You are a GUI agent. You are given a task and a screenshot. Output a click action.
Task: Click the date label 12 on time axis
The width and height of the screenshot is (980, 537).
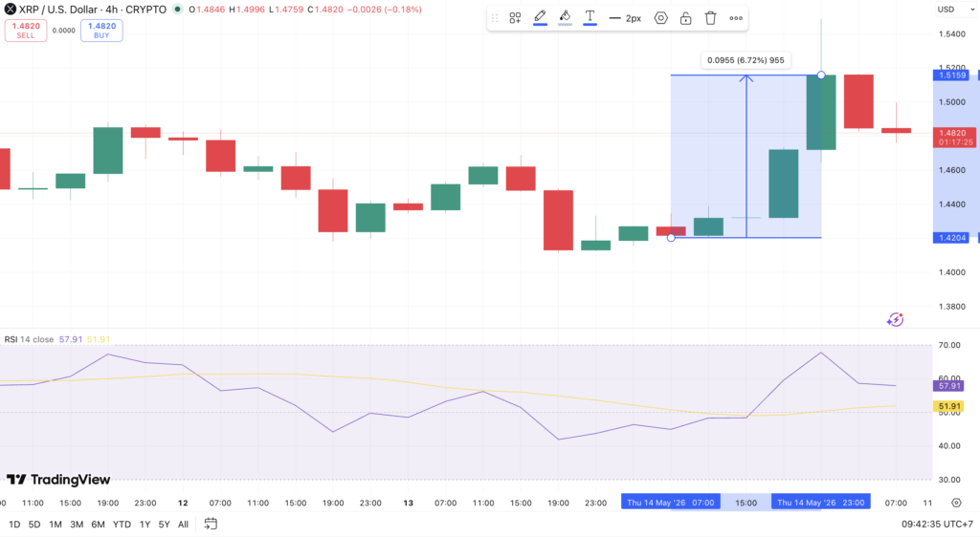pyautogui.click(x=183, y=503)
